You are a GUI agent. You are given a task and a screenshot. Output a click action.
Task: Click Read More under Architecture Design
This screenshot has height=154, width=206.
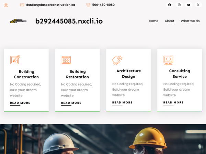(122, 103)
